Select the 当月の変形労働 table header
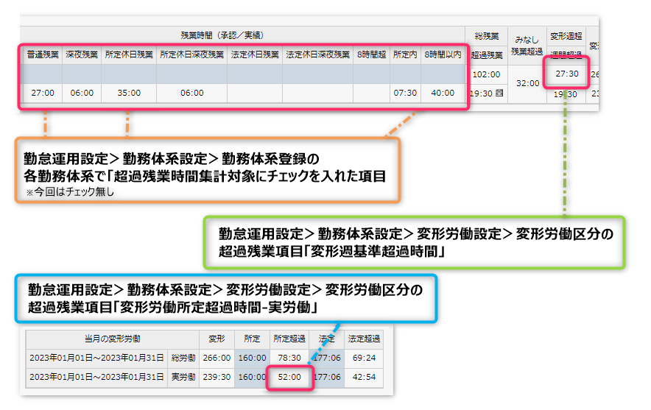This screenshot has height=410, width=651. tap(112, 339)
